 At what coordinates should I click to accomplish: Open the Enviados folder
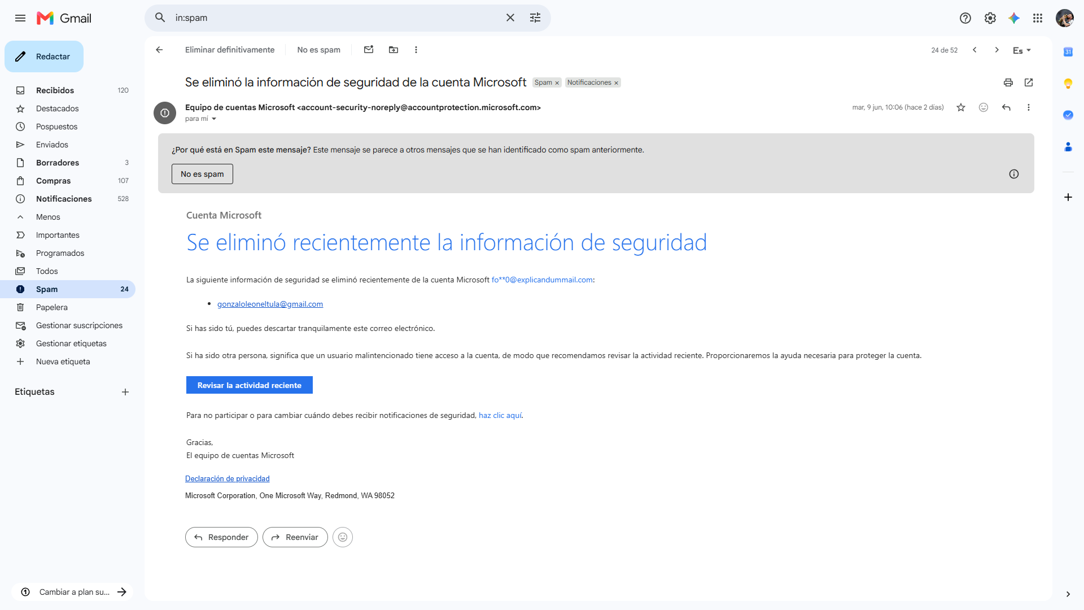point(68,145)
